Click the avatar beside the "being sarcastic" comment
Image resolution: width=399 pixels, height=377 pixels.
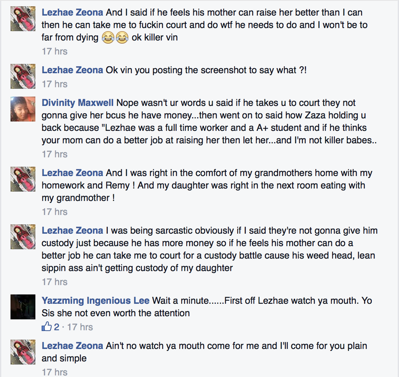click(x=23, y=237)
